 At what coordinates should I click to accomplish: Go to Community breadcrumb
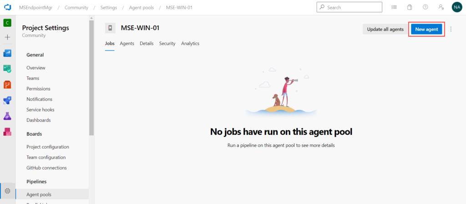pyautogui.click(x=76, y=7)
